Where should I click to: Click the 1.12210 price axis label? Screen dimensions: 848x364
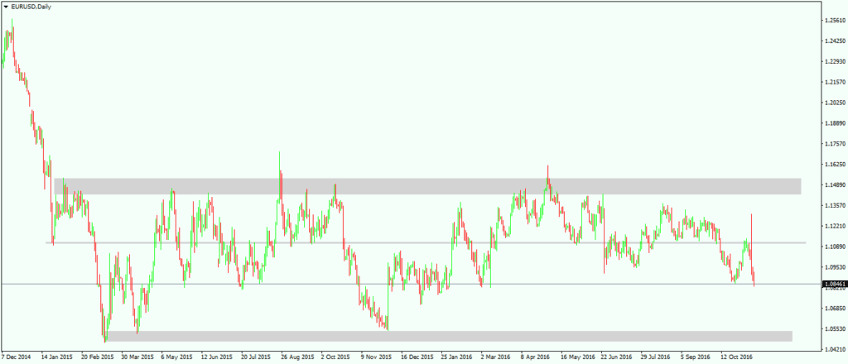[x=834, y=226]
